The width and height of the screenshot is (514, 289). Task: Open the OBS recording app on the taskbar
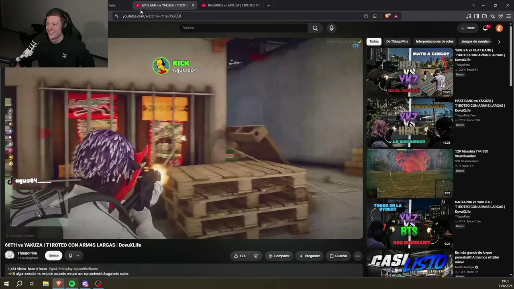click(98, 284)
